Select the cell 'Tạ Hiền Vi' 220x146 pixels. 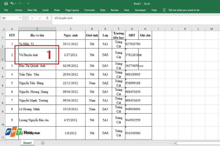tap(37, 44)
